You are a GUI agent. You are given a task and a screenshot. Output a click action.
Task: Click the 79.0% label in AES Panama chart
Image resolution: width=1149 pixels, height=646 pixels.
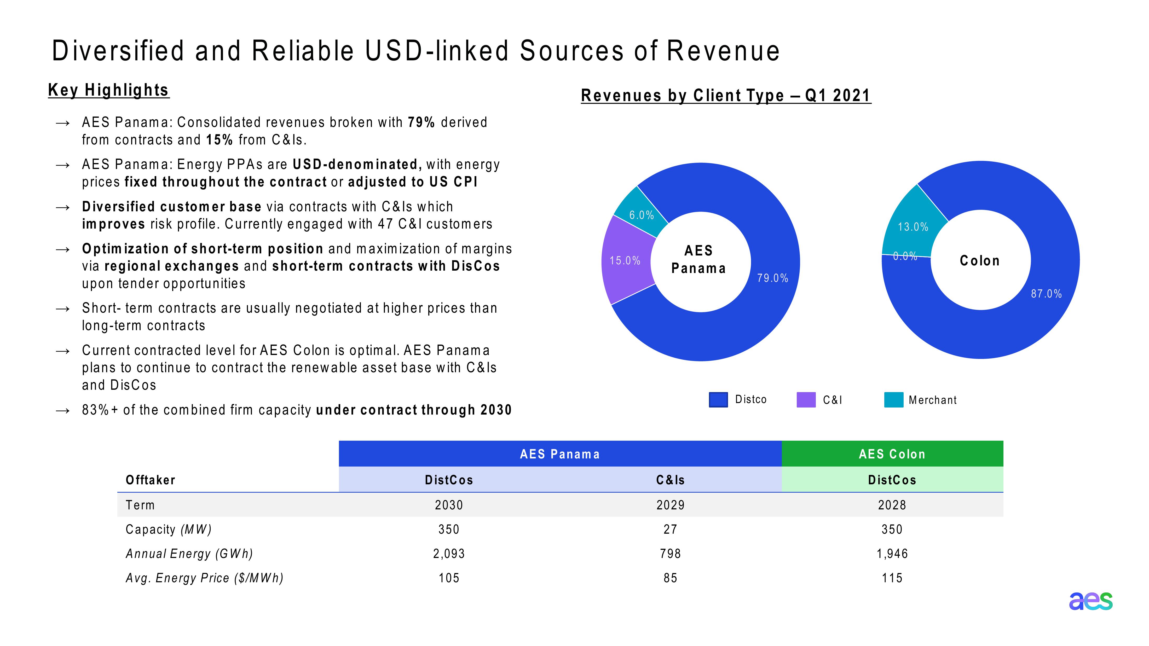(772, 278)
